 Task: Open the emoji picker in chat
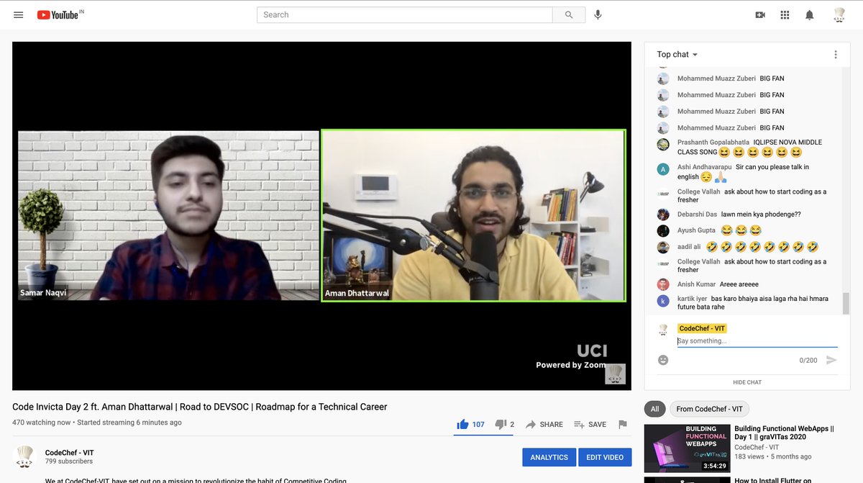tap(663, 360)
